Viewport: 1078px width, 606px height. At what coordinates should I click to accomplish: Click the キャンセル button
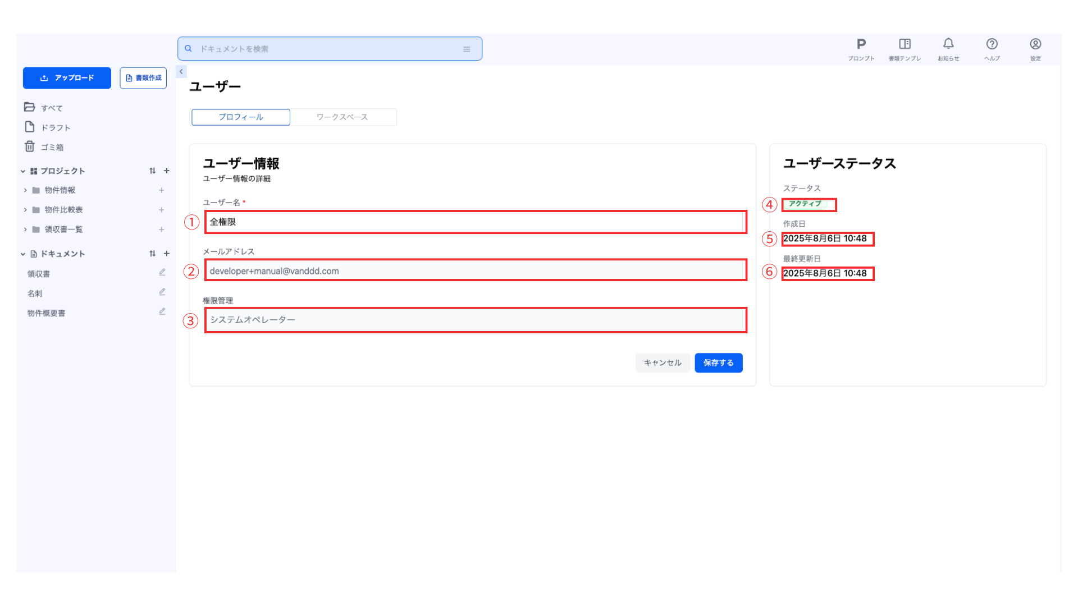pyautogui.click(x=663, y=363)
